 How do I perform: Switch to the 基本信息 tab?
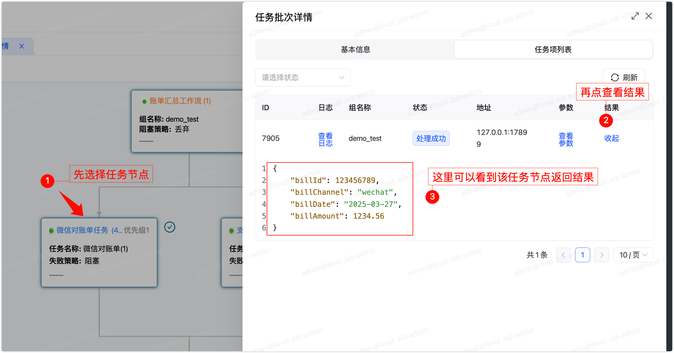[x=355, y=50]
